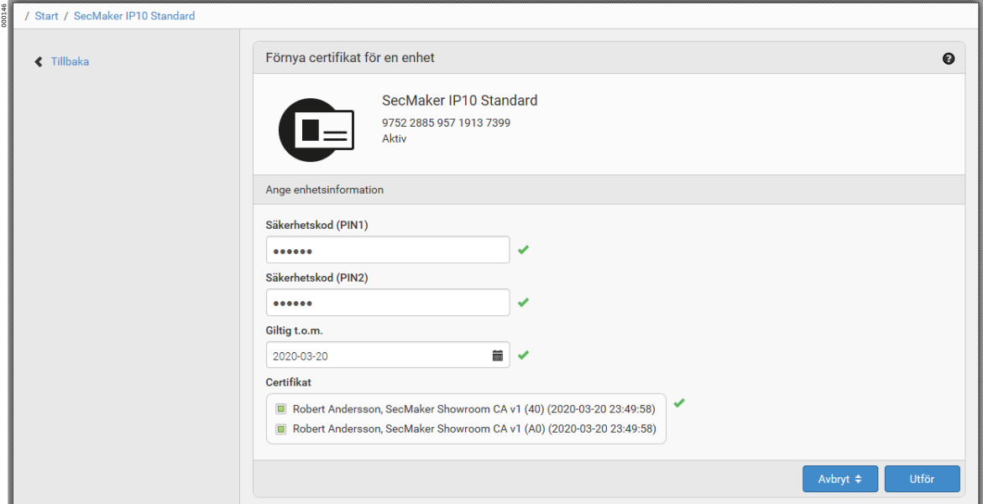983x504 pixels.
Task: Select the Robert Andersson (40) certificate text
Action: pos(473,409)
